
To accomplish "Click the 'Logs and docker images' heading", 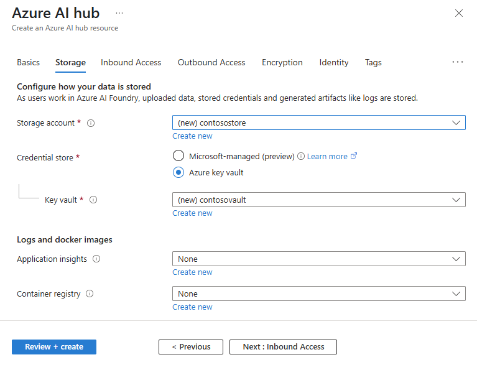I will 65,240.
